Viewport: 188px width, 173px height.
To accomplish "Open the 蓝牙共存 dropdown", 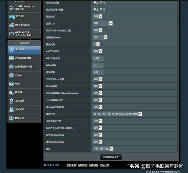I will coord(103,23).
